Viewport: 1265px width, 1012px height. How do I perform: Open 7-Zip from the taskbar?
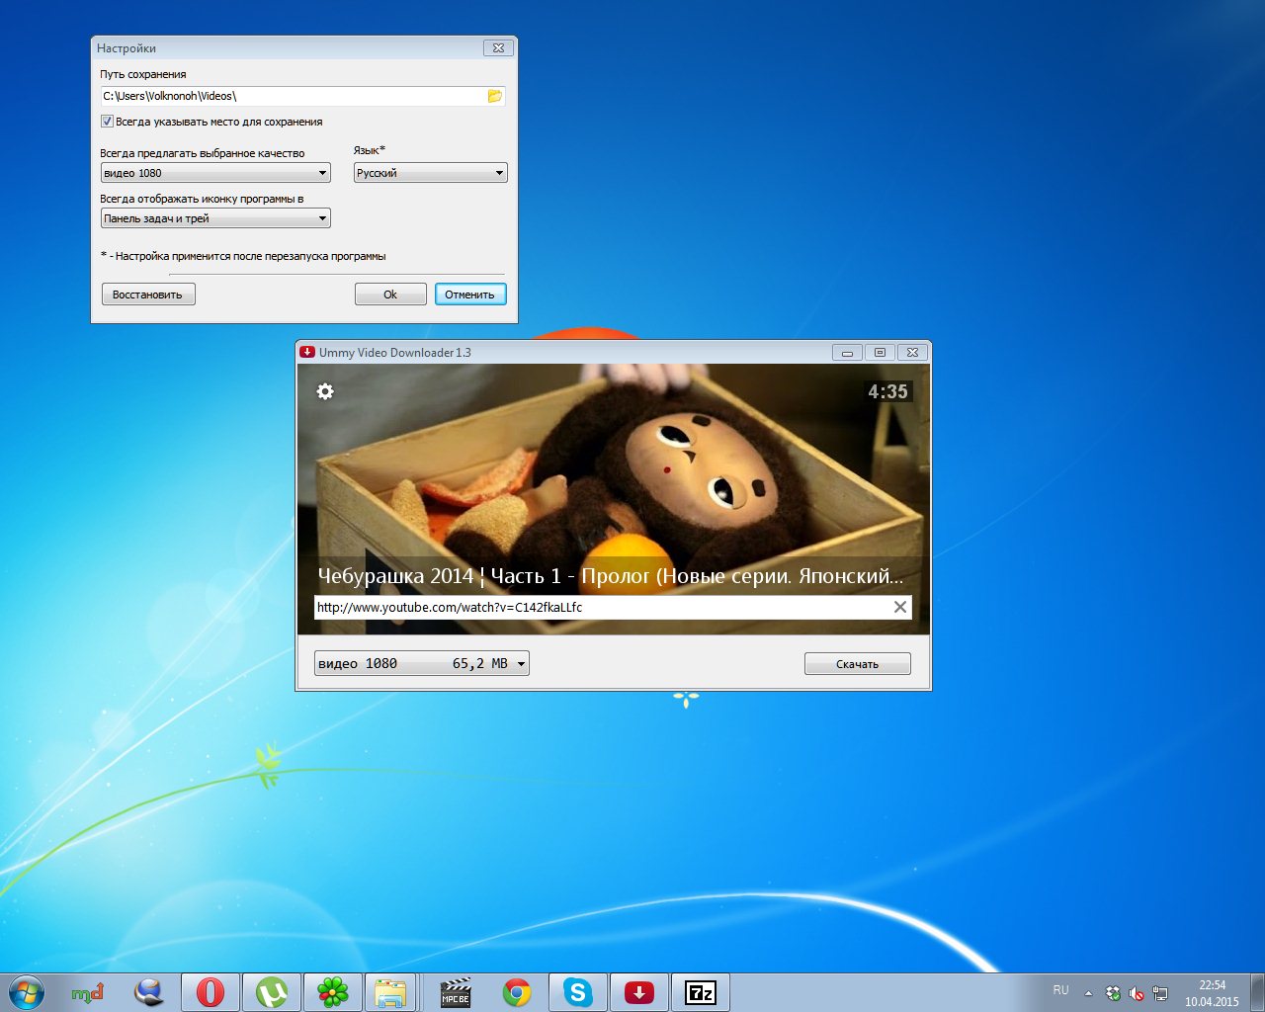coord(700,992)
